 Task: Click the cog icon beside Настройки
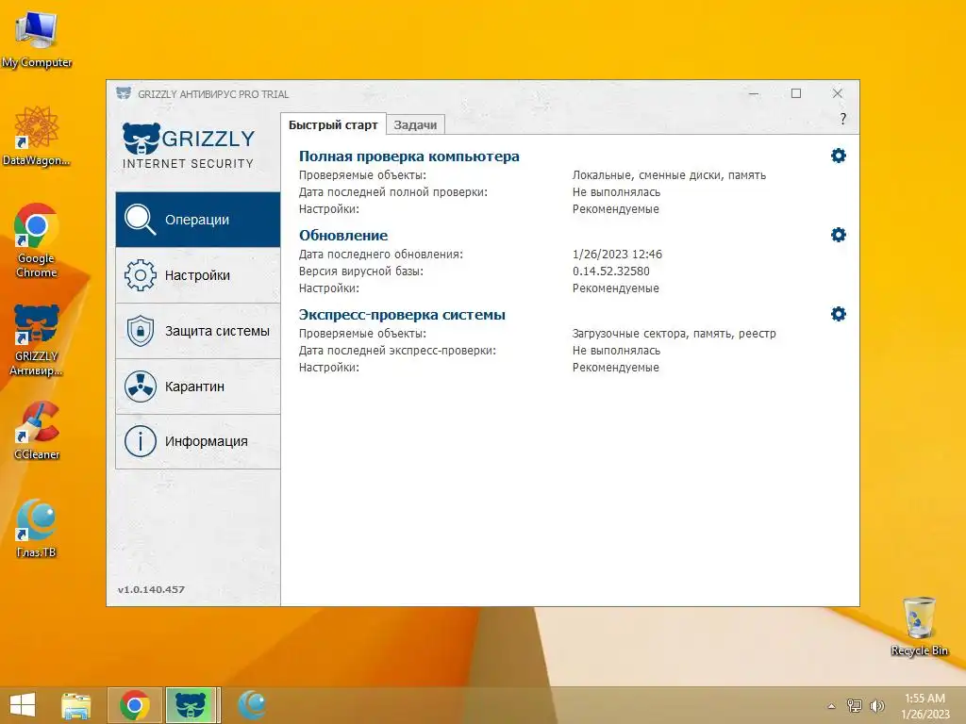pyautogui.click(x=140, y=275)
